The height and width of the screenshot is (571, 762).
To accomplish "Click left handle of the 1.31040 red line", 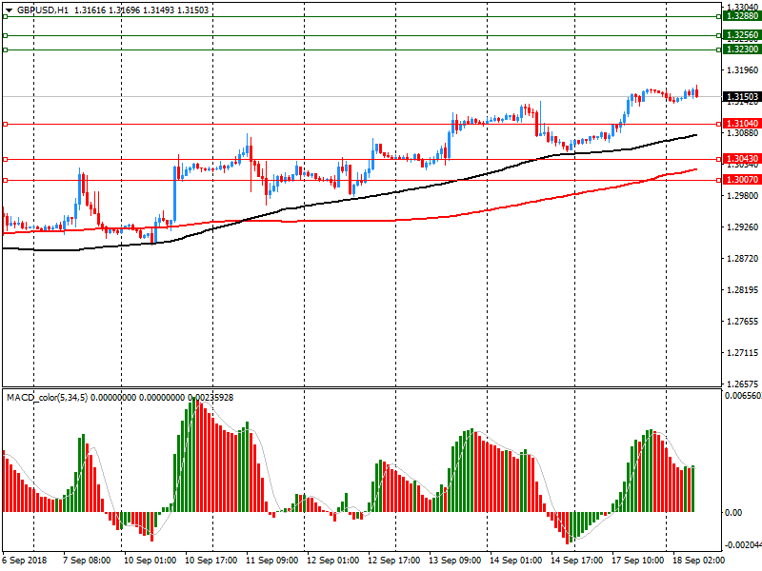I will click(x=6, y=125).
